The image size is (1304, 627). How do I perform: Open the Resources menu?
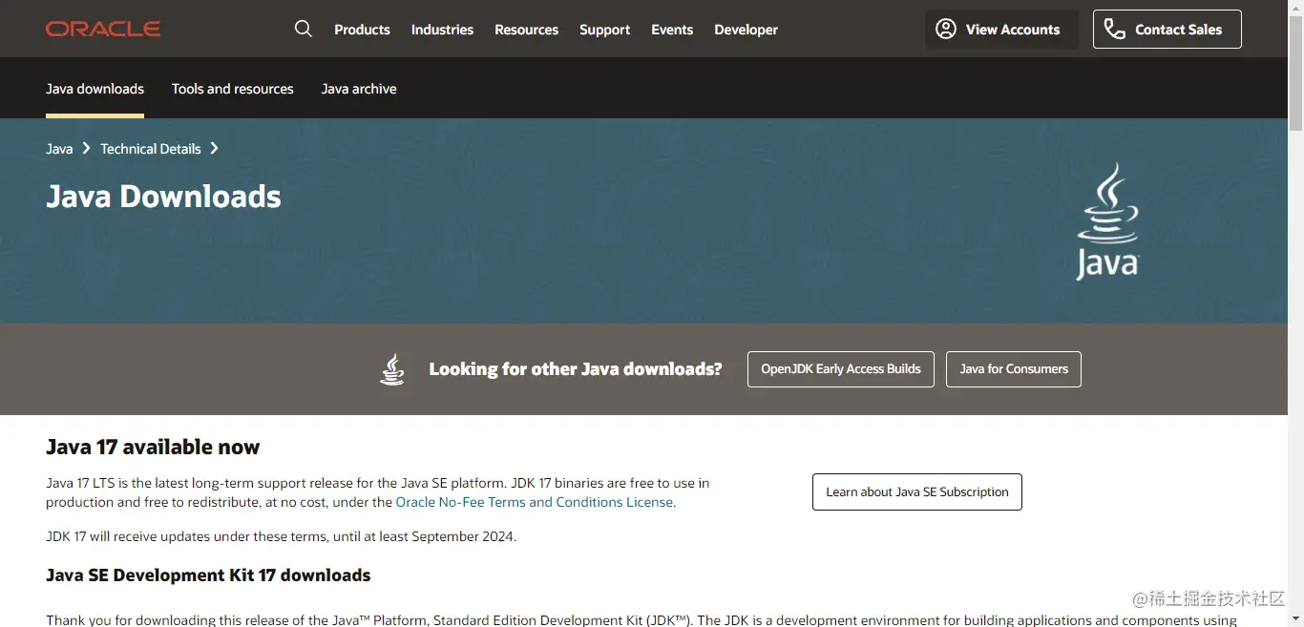click(x=526, y=30)
